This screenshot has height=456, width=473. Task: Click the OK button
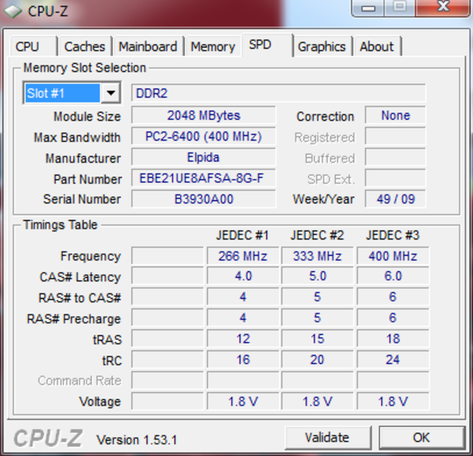(421, 437)
